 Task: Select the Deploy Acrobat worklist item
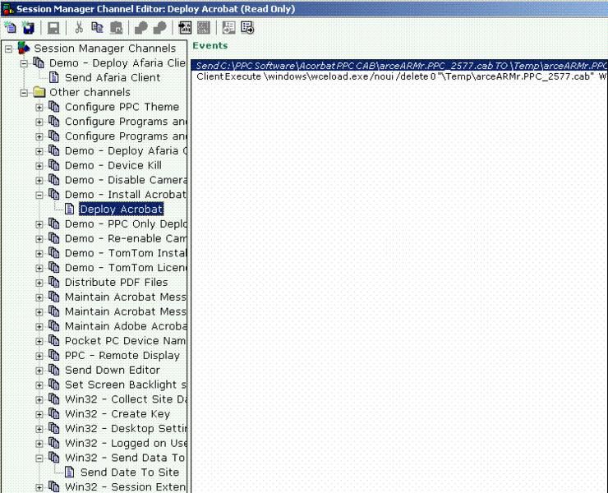pyautogui.click(x=121, y=209)
